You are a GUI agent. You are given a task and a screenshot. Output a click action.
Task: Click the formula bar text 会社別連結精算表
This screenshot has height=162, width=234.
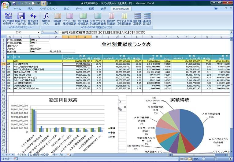tap(75, 32)
